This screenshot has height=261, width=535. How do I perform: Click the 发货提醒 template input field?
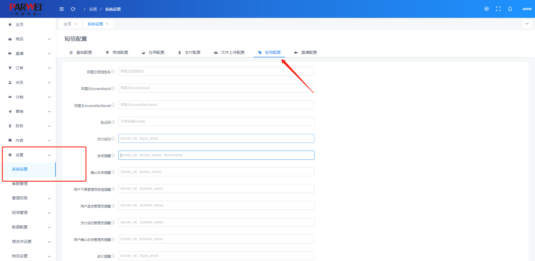[216, 155]
